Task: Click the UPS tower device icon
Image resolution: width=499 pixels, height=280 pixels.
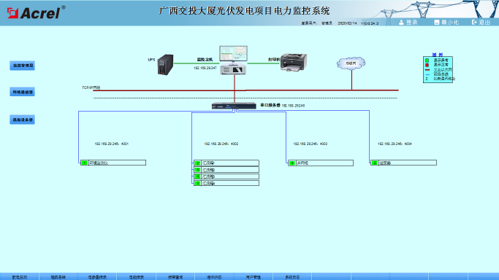Action: click(x=166, y=64)
